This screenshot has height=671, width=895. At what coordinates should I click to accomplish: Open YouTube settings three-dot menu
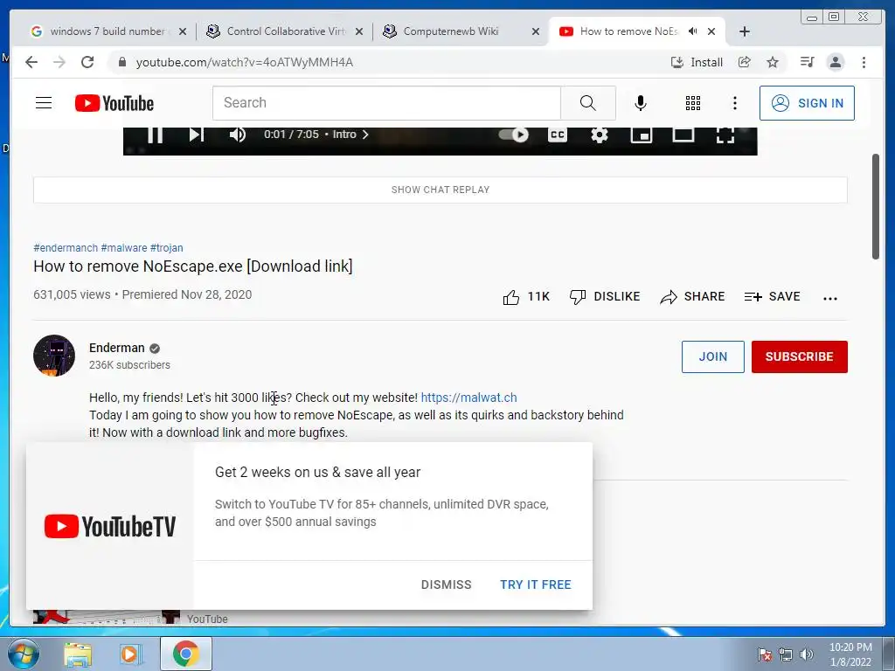point(734,103)
